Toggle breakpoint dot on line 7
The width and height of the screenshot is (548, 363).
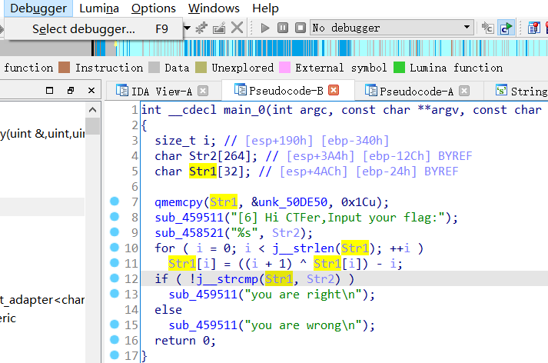[x=115, y=201]
